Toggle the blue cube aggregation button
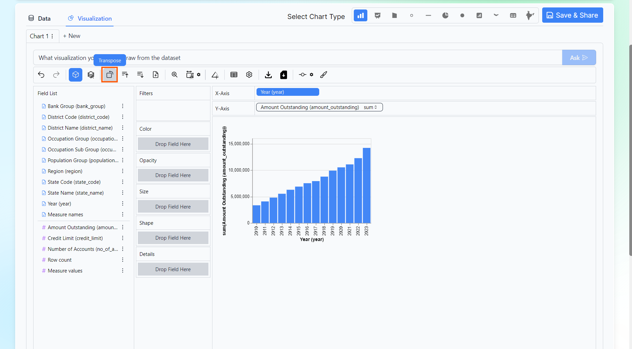 point(76,75)
